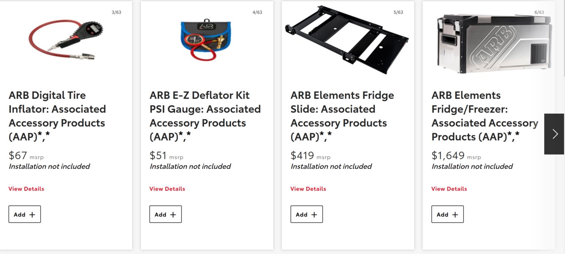The height and width of the screenshot is (254, 565).
Task: Click the ARB Digital Tire Inflator title
Action: [x=57, y=116]
